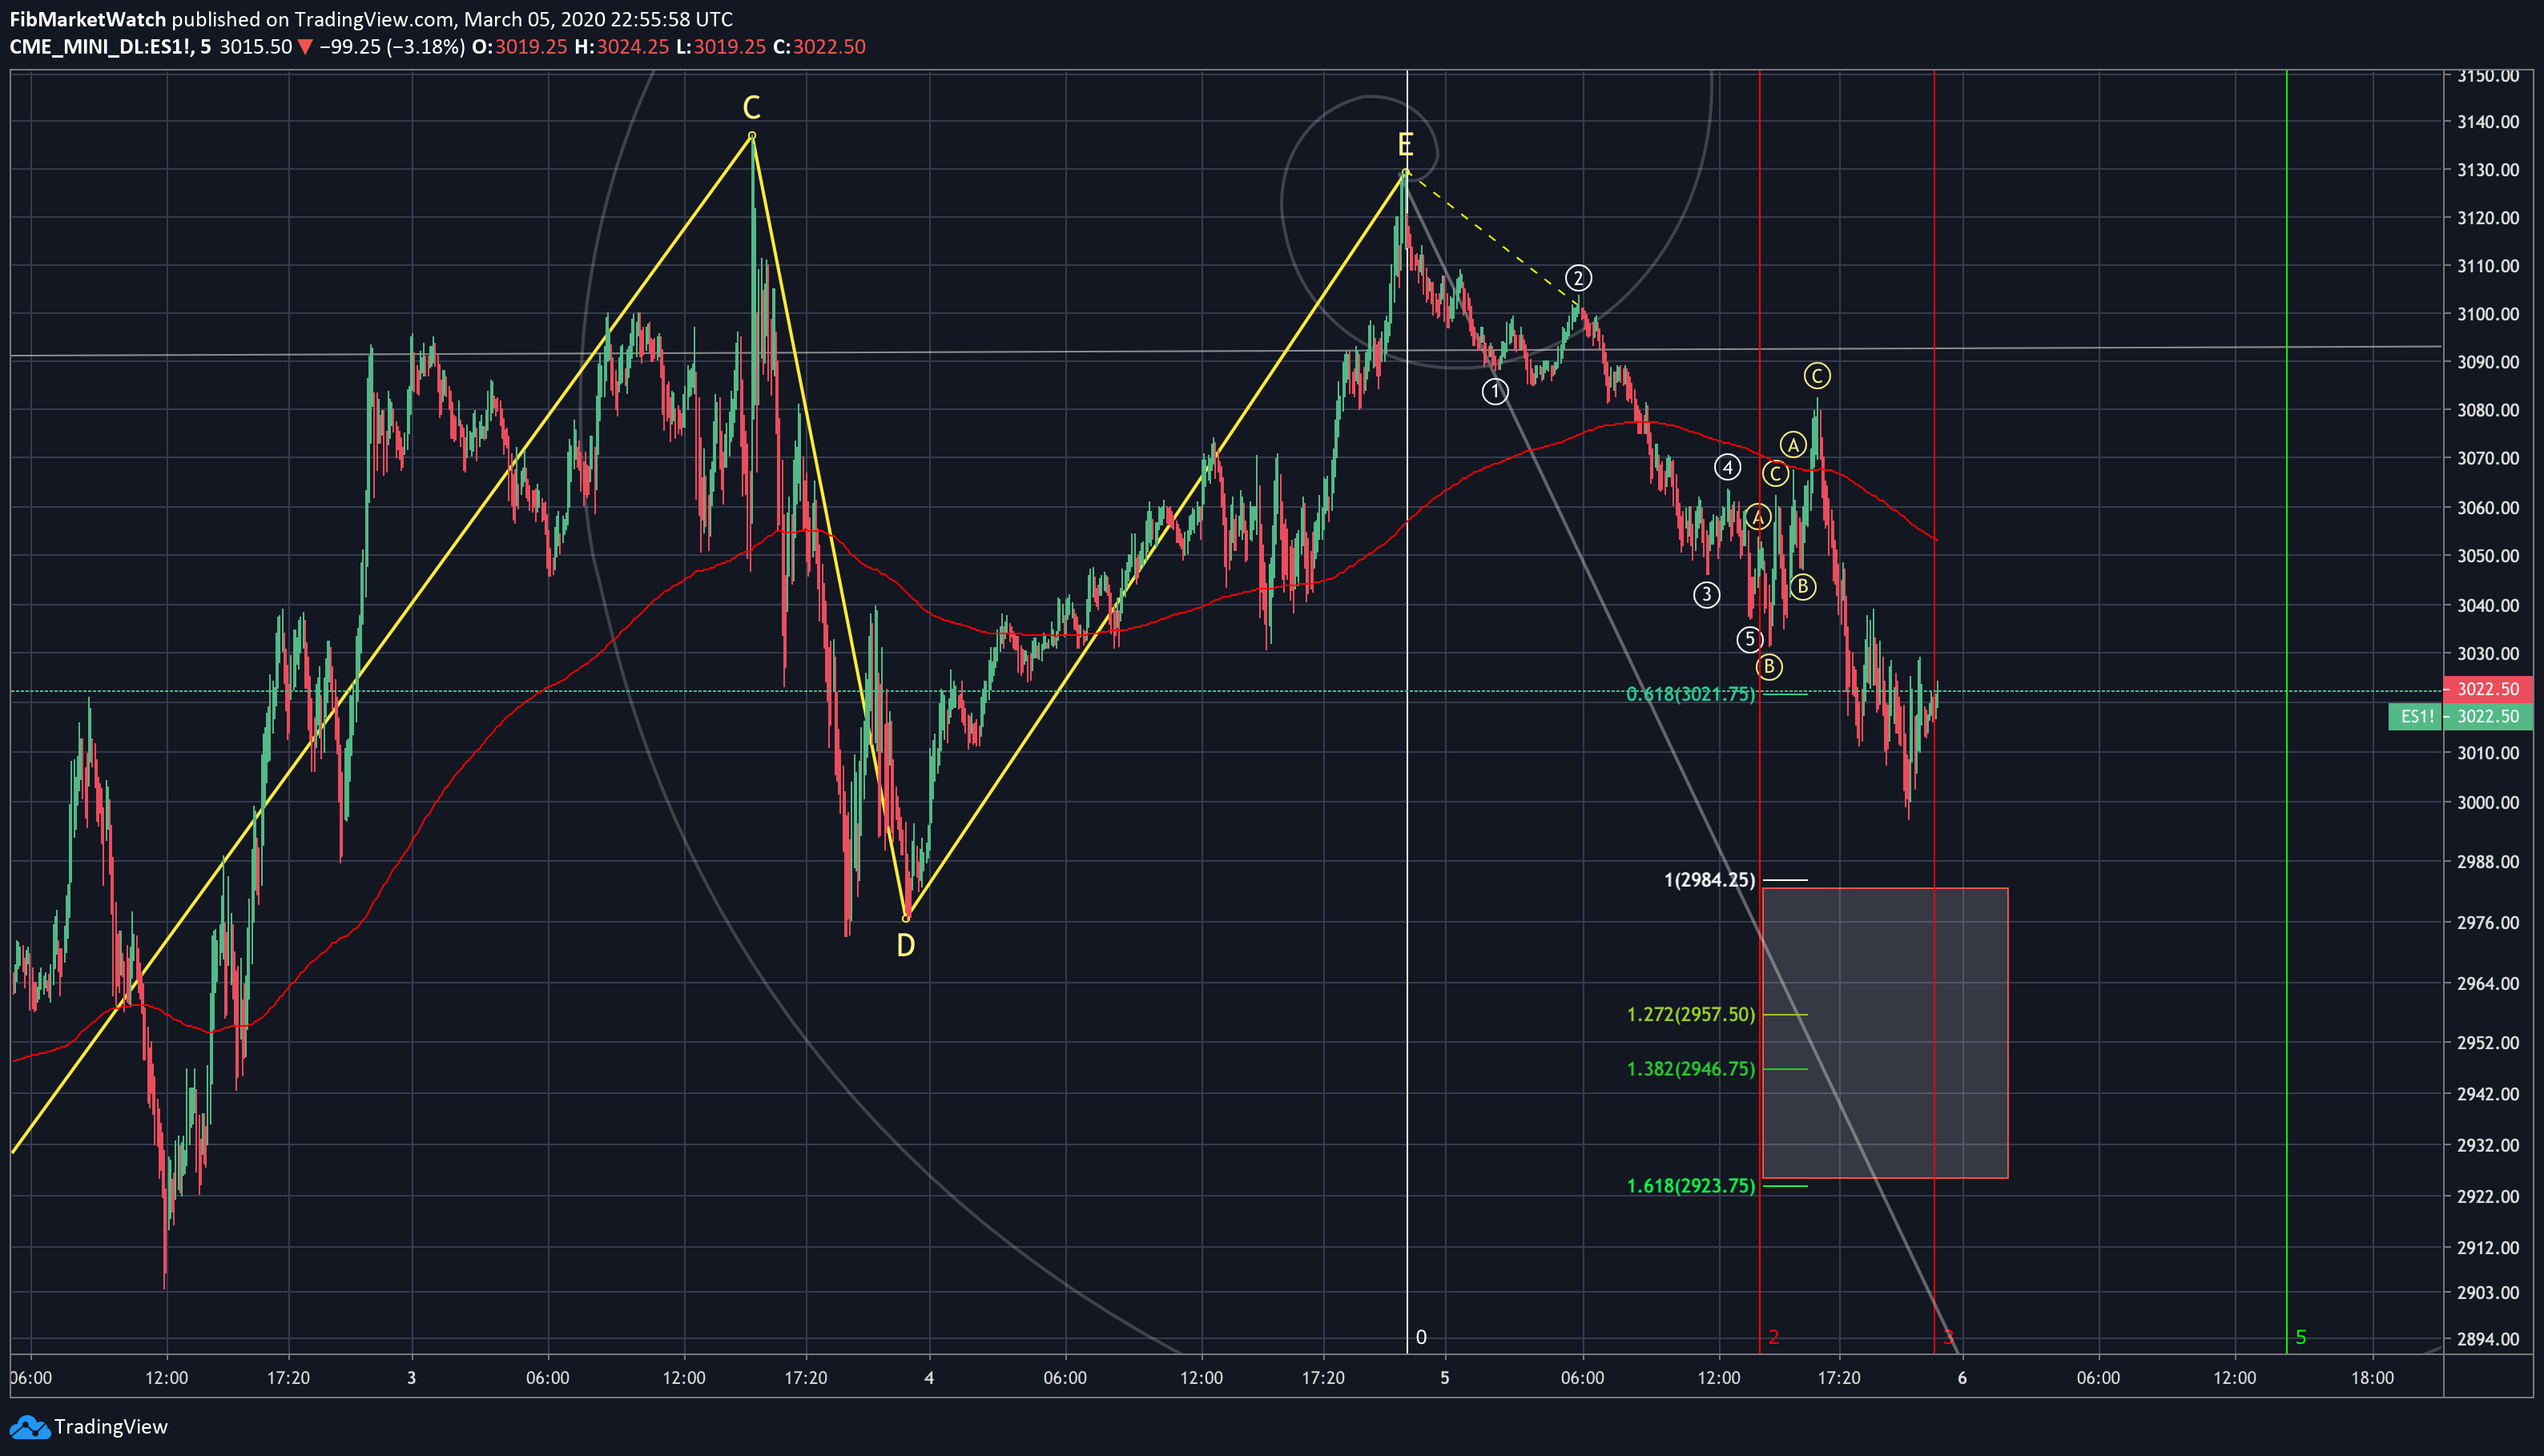Click the 3090.00 price axis label
Screen dimensions: 2544x1456
(2487, 362)
